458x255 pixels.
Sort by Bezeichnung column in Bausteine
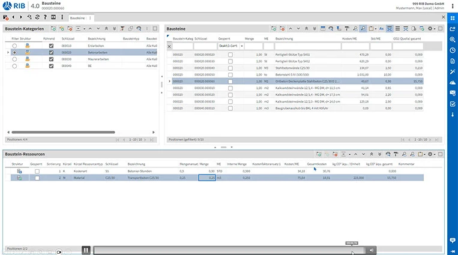tap(284, 38)
